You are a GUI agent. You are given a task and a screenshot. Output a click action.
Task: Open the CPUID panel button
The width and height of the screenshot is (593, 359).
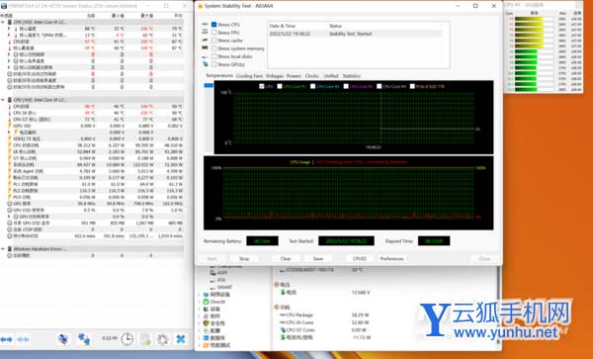pyautogui.click(x=360, y=259)
